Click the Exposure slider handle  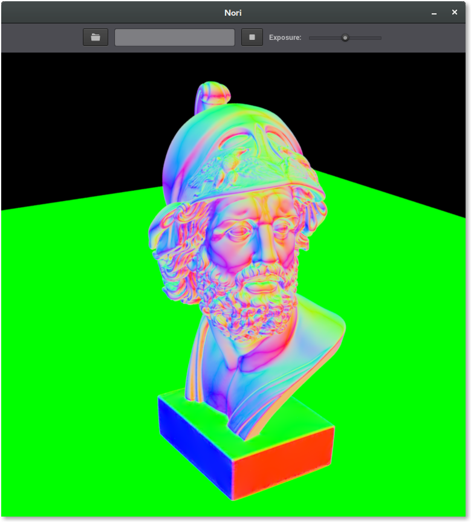tap(345, 37)
